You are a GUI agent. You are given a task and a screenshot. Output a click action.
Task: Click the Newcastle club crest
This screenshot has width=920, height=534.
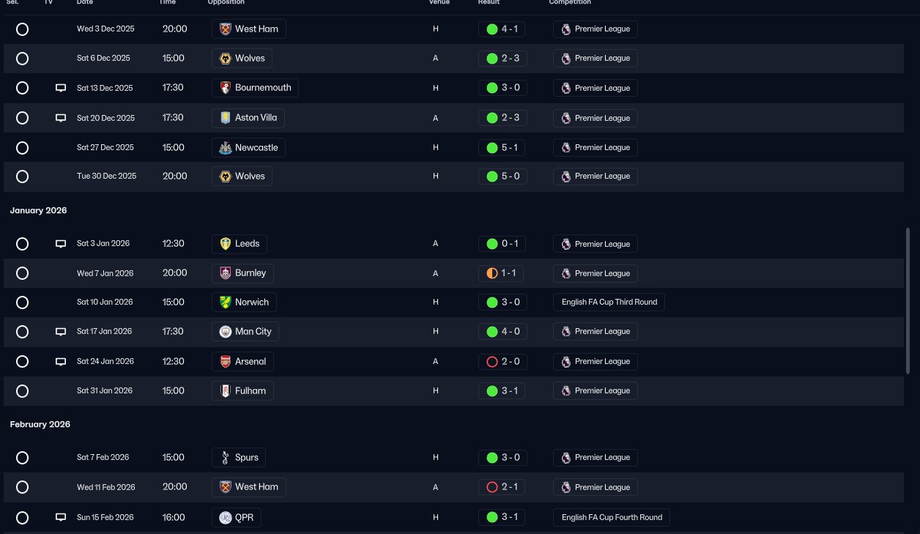pyautogui.click(x=226, y=147)
